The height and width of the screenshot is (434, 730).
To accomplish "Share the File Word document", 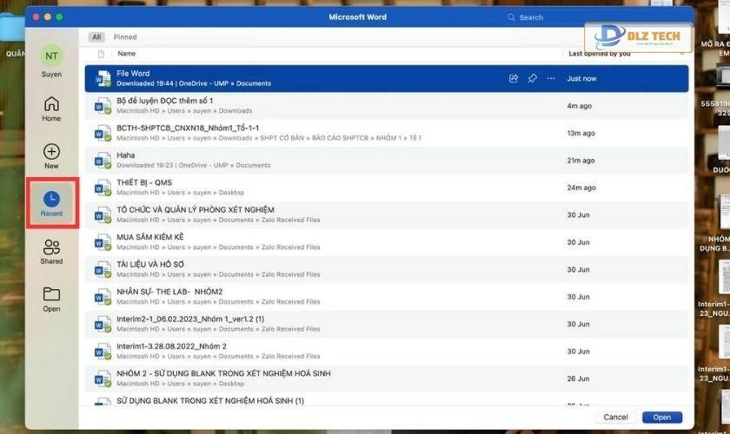I will (x=514, y=78).
